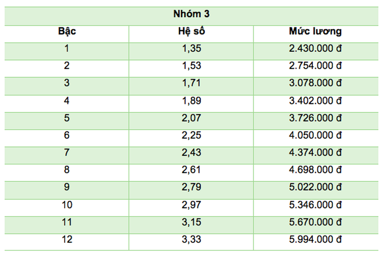
Task: Click the Nhóm 3 table title
Action: pyautogui.click(x=191, y=14)
